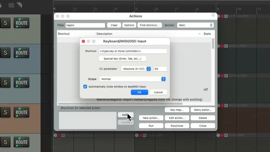270x152 pixels.
Task: Solo the topmost track using its S button
Action: click(5, 23)
